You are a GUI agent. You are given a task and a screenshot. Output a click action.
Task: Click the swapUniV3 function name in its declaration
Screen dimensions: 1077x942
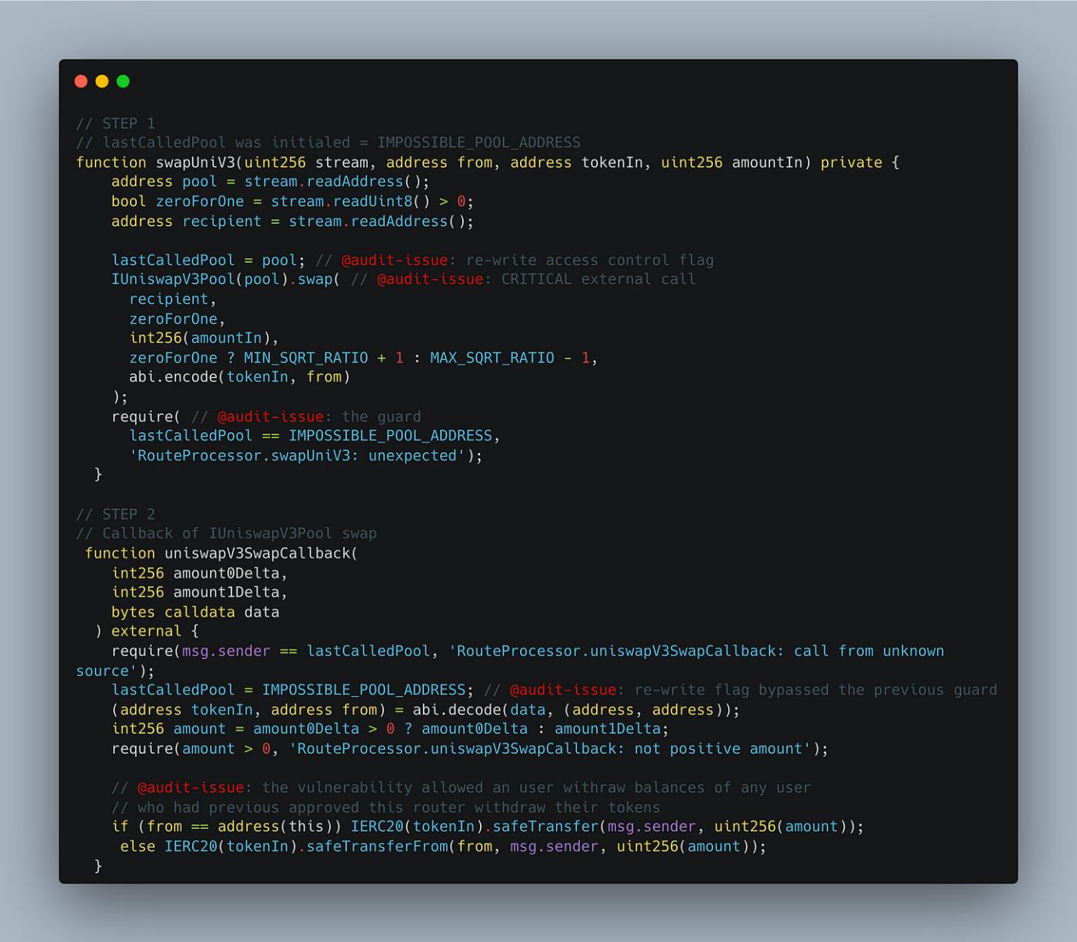click(195, 162)
